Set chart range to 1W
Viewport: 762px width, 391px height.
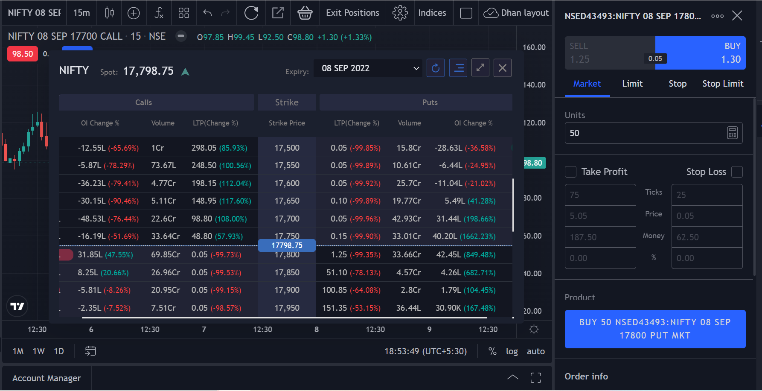tap(39, 351)
